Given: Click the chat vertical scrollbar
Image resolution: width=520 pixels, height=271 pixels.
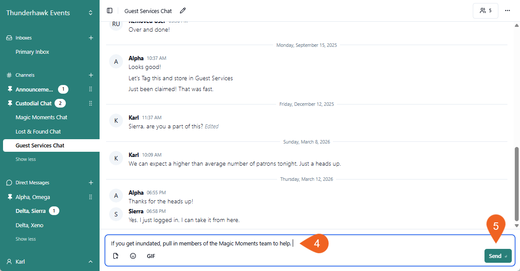Looking at the screenshot, I should (516, 182).
